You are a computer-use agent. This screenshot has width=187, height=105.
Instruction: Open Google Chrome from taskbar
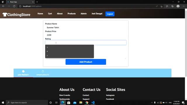(87, 102)
